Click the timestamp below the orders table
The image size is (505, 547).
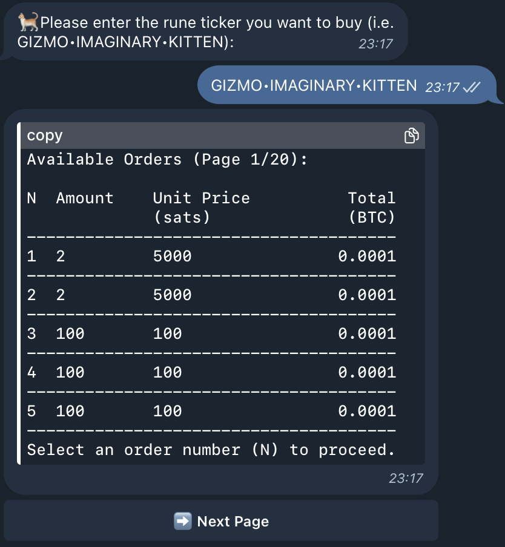pos(405,478)
